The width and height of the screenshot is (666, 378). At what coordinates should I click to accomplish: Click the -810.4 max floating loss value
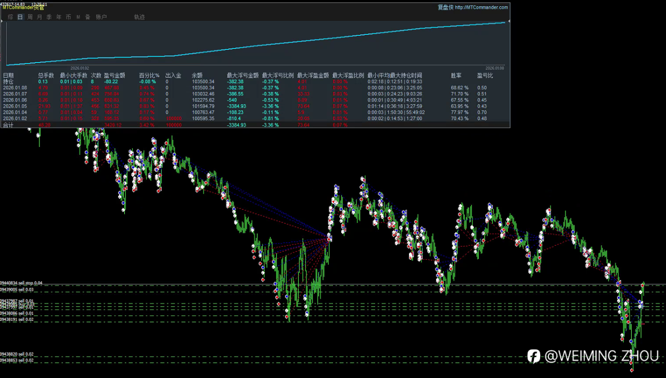(x=235, y=118)
